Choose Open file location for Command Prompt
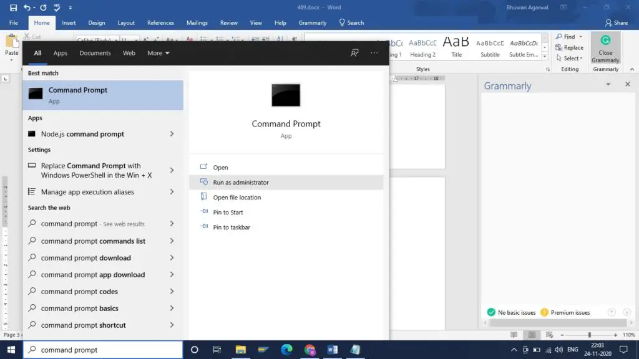The image size is (639, 359). [286, 198]
